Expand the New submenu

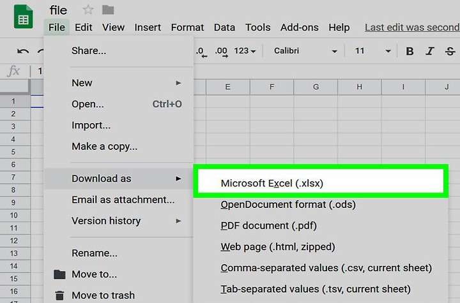click(119, 83)
